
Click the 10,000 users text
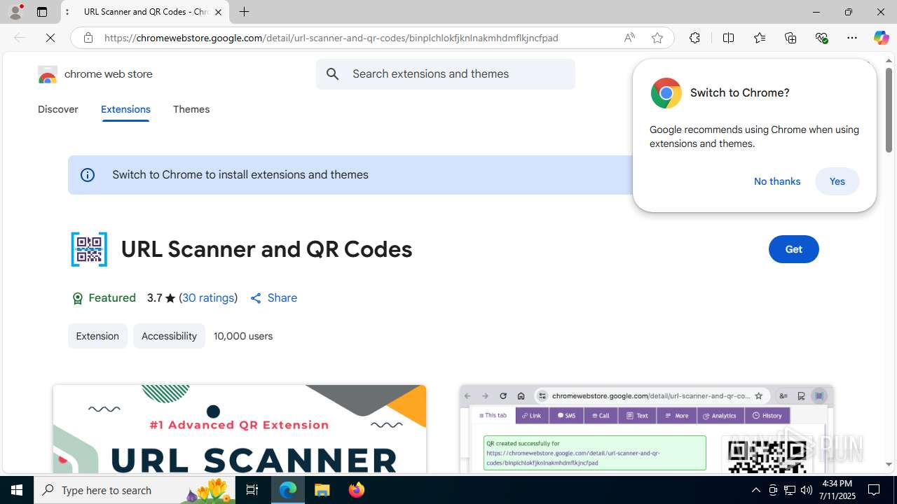243,336
